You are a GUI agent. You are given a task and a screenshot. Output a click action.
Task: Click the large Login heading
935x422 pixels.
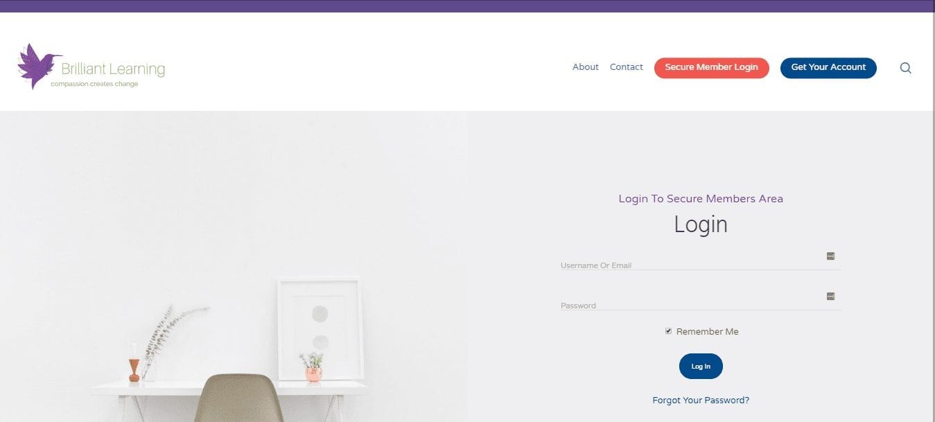click(x=701, y=225)
